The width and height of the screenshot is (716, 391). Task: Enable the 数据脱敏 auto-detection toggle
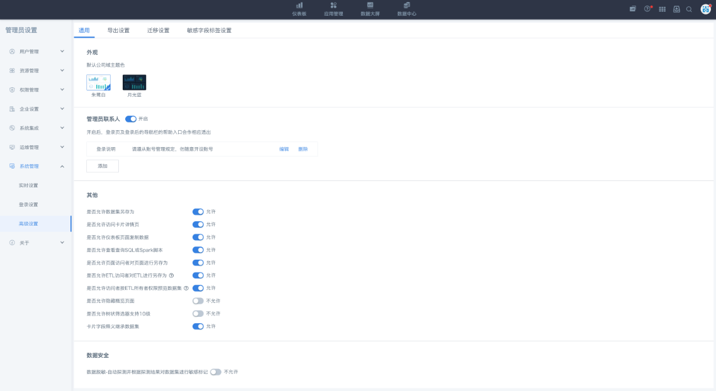click(x=216, y=372)
